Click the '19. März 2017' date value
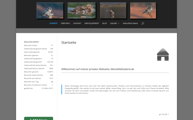The height and width of the screenshot is (120, 193). [47, 88]
